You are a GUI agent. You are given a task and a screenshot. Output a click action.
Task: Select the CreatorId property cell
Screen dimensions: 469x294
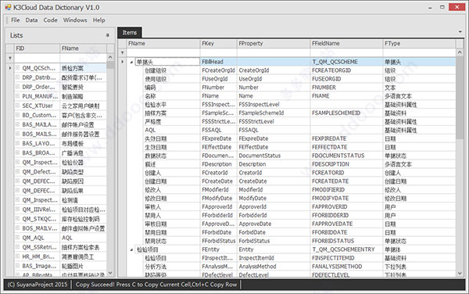[274, 173]
